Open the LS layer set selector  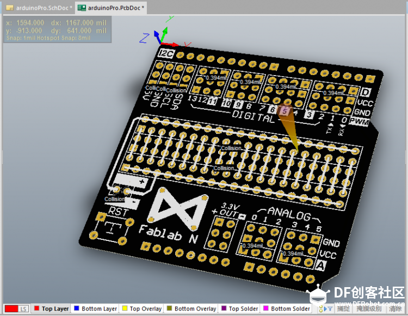[x=23, y=309]
